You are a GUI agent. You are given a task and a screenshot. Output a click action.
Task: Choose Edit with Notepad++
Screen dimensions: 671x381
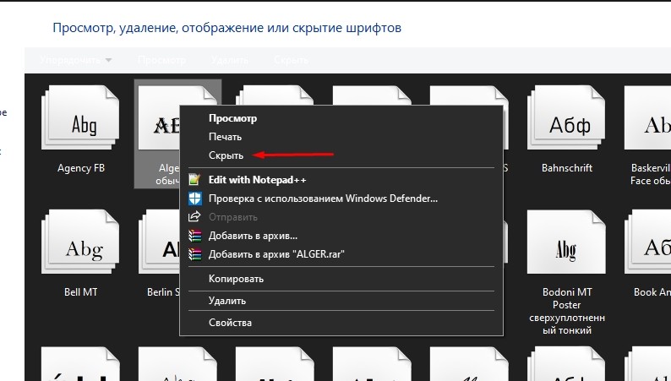point(257,180)
